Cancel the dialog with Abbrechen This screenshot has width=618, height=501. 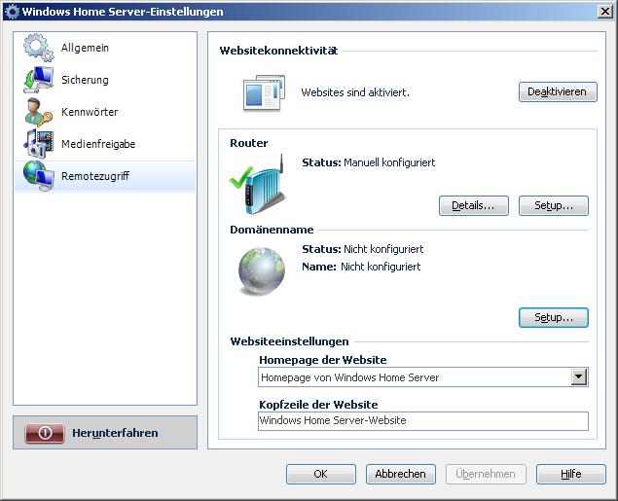pyautogui.click(x=400, y=474)
